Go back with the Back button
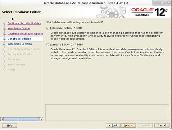 pos(113,126)
